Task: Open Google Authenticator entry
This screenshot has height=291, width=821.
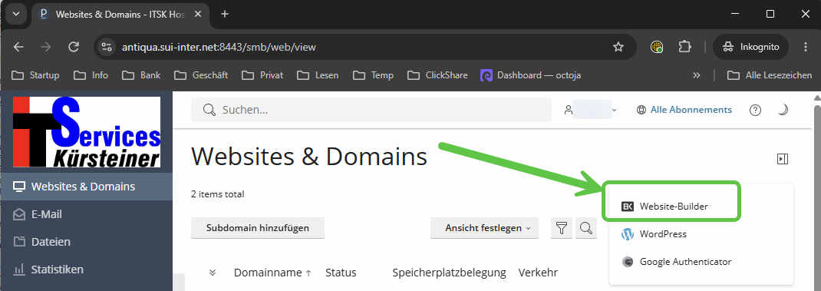Action: click(676, 262)
